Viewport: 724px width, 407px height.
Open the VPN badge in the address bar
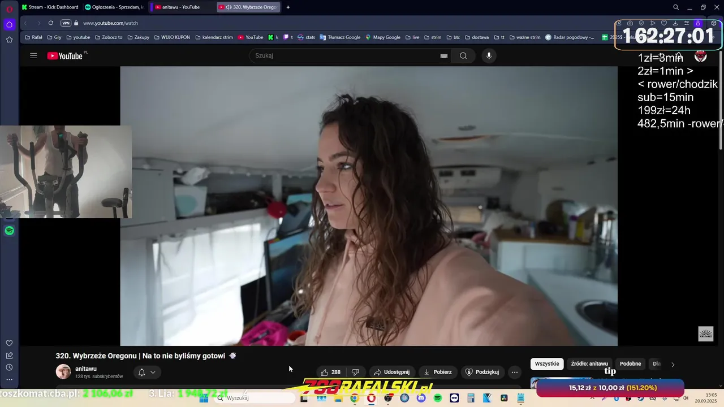pos(66,23)
